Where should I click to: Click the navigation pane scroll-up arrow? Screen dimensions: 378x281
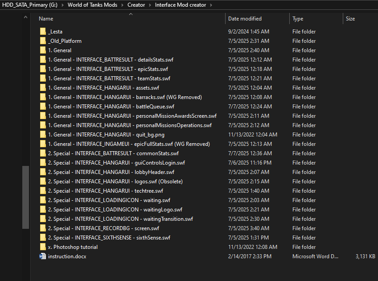25,17
